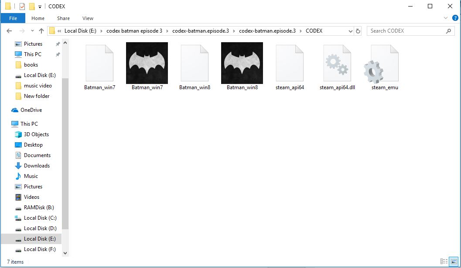Click Properties quick access toolbar icon
The image size is (461, 268).
tap(22, 6)
